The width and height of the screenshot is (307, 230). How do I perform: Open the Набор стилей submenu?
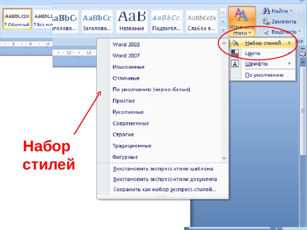point(262,43)
